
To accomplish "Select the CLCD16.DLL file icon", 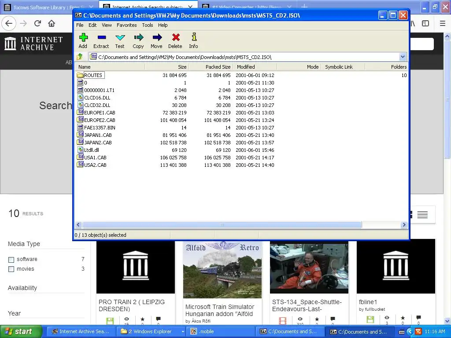I will [x=81, y=97].
